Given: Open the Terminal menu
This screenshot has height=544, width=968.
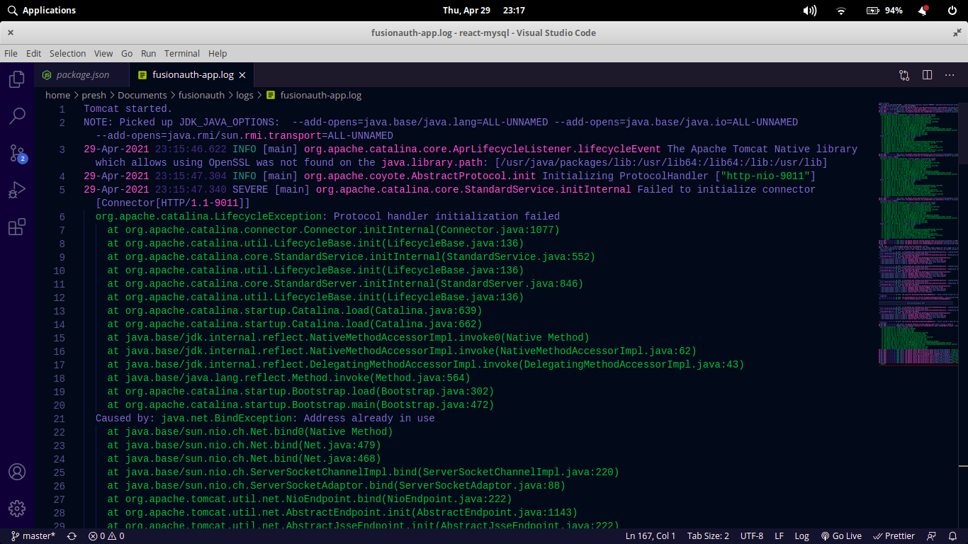Looking at the screenshot, I should 182,53.
